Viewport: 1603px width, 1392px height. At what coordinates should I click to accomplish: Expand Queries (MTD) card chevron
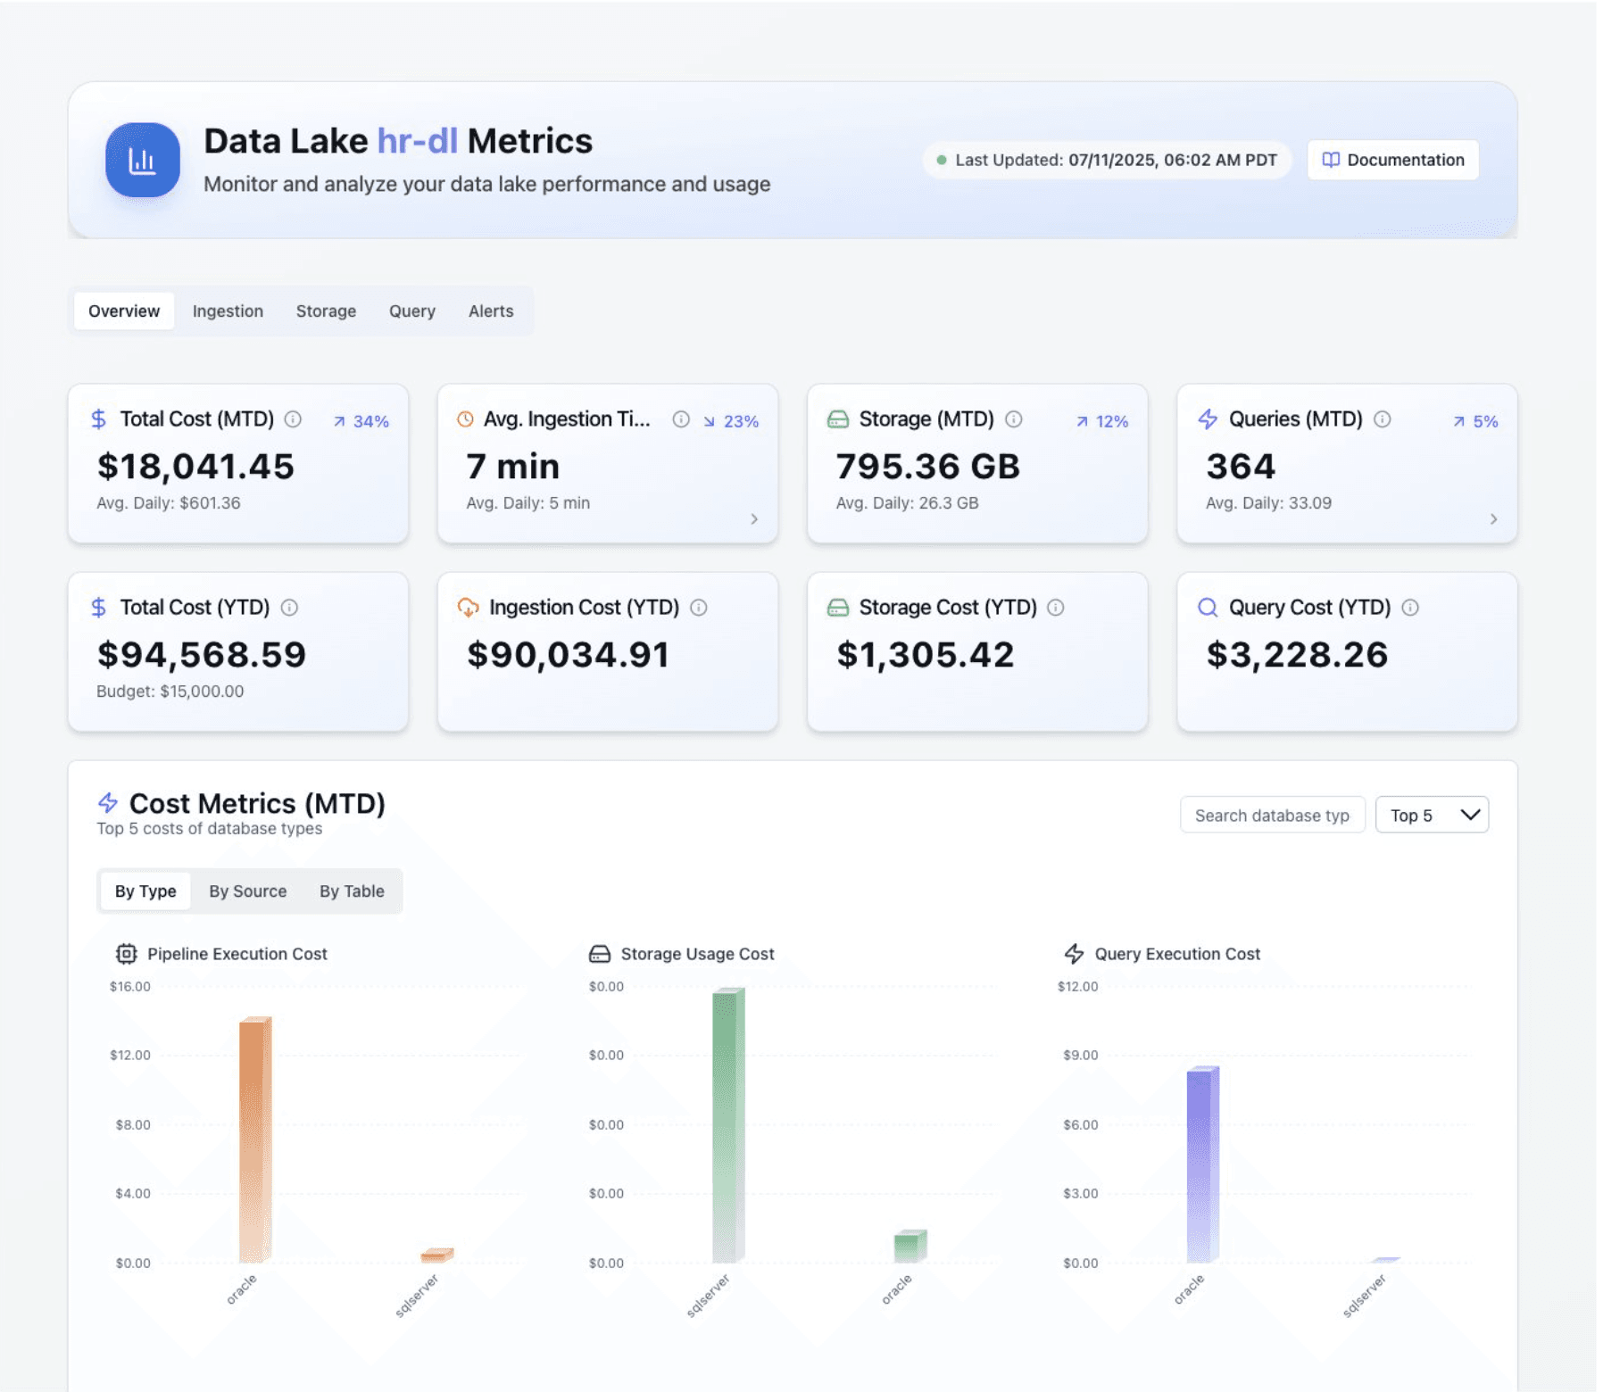(x=1493, y=519)
